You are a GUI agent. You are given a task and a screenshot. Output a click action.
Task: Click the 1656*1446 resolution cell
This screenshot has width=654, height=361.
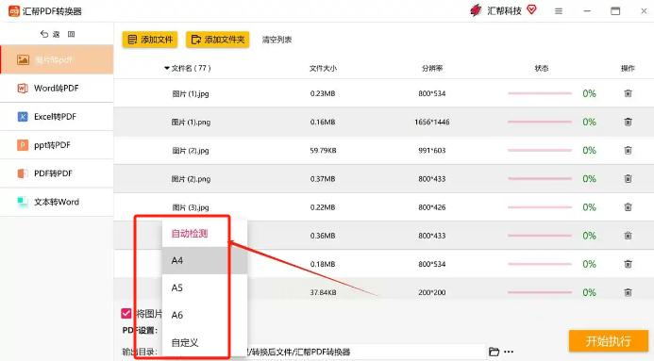(x=431, y=122)
